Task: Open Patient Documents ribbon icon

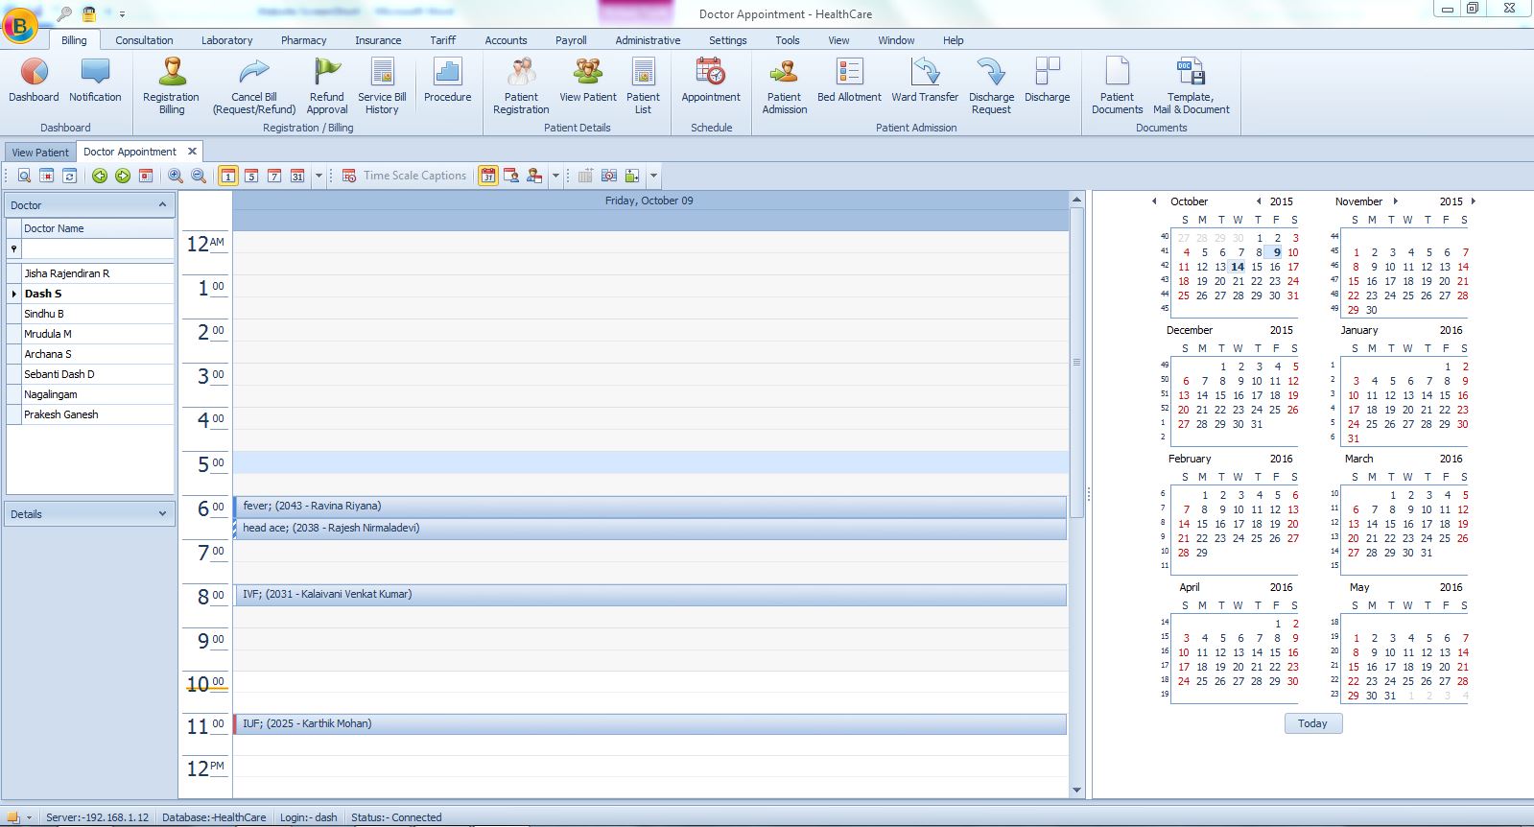Action: [x=1117, y=86]
